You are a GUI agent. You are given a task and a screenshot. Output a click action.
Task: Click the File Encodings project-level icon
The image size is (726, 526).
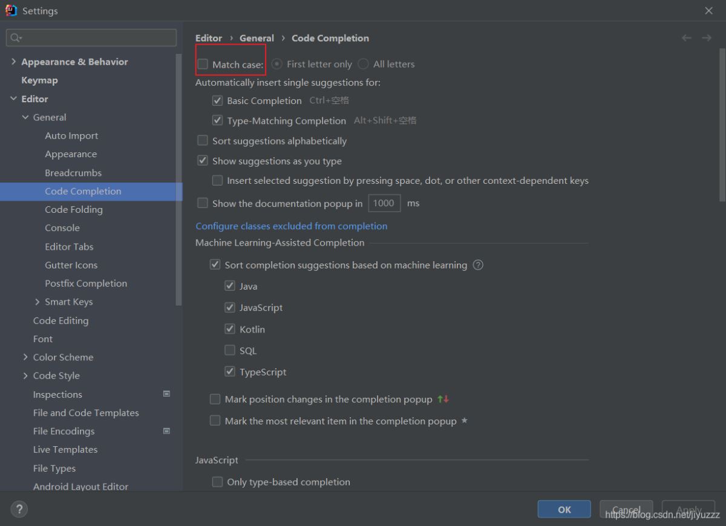click(167, 431)
